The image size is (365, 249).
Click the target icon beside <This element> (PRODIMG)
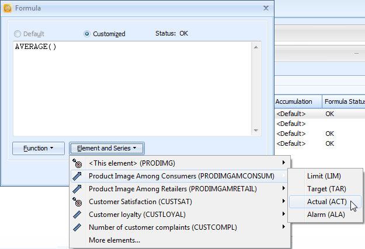(x=78, y=163)
